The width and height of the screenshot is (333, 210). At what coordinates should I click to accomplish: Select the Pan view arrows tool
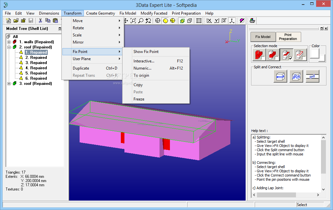click(x=126, y=20)
